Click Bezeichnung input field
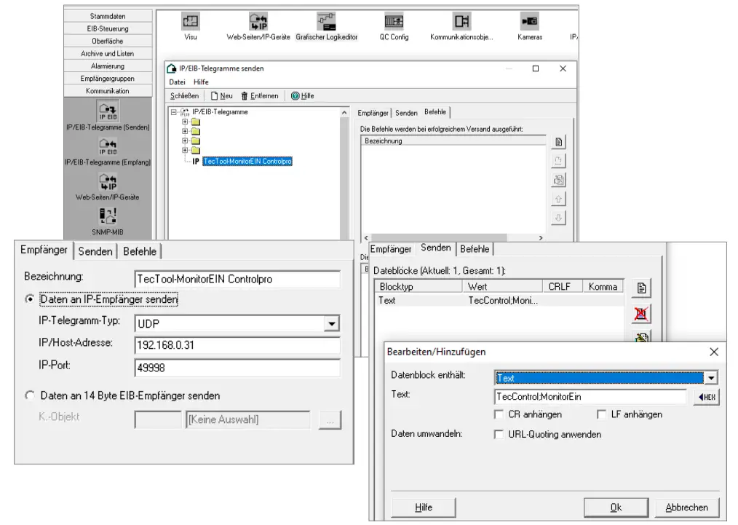The width and height of the screenshot is (738, 525). (x=237, y=279)
